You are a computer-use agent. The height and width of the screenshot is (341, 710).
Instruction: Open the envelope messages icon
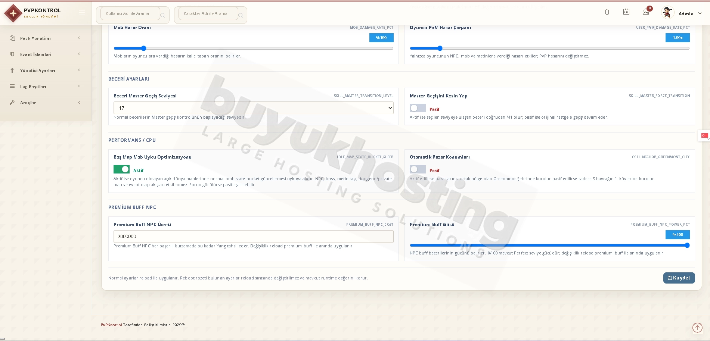tap(646, 12)
